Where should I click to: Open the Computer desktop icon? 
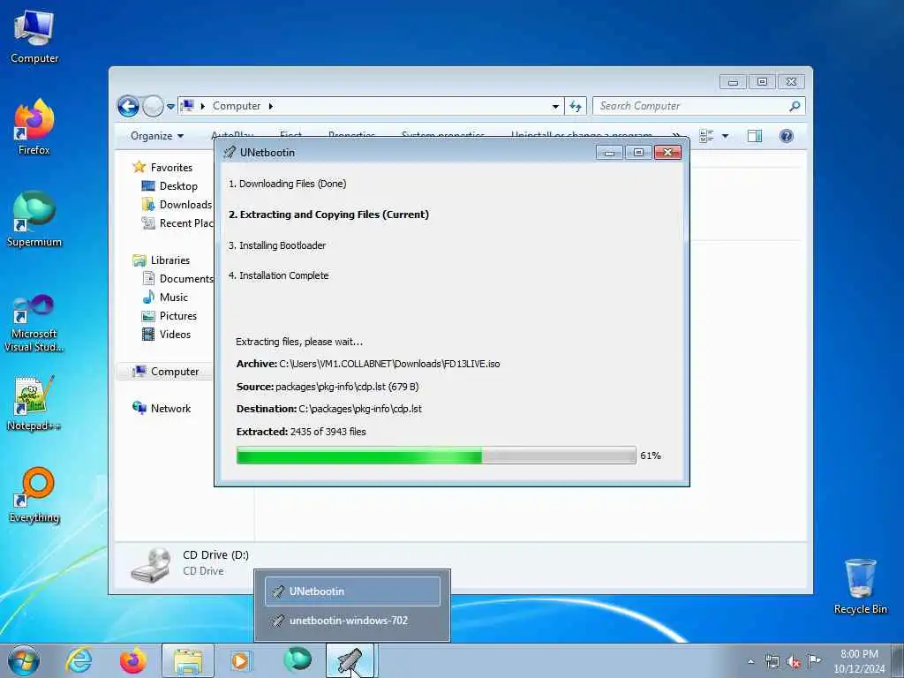(x=34, y=36)
